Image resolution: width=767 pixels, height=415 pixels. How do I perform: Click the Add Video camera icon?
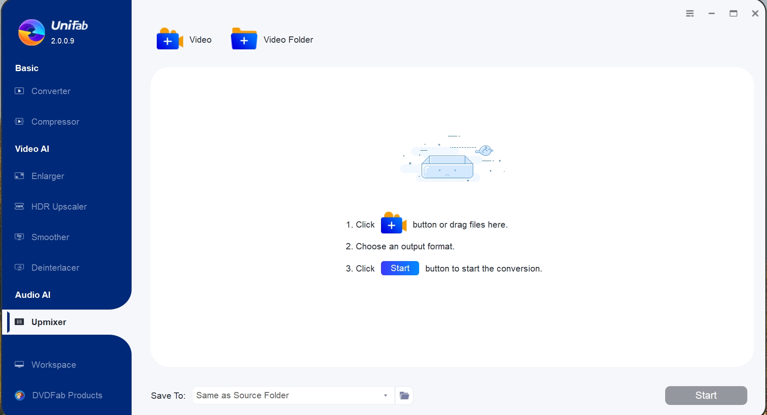click(169, 39)
